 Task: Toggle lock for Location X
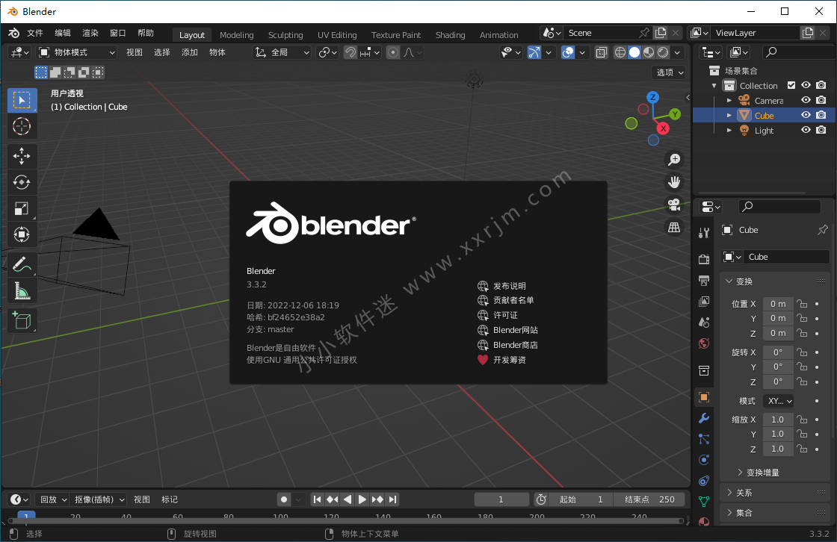[x=802, y=304]
